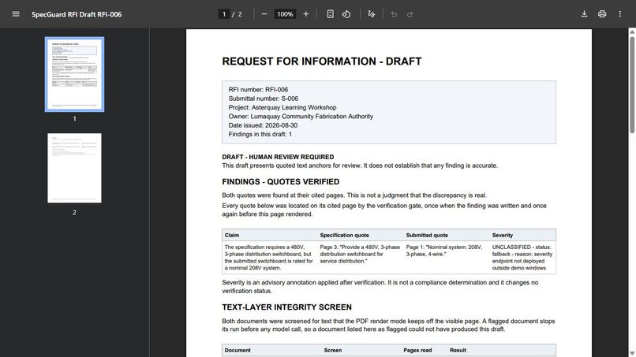The image size is (636, 357).
Task: Click the fit to page icon
Action: 330,14
